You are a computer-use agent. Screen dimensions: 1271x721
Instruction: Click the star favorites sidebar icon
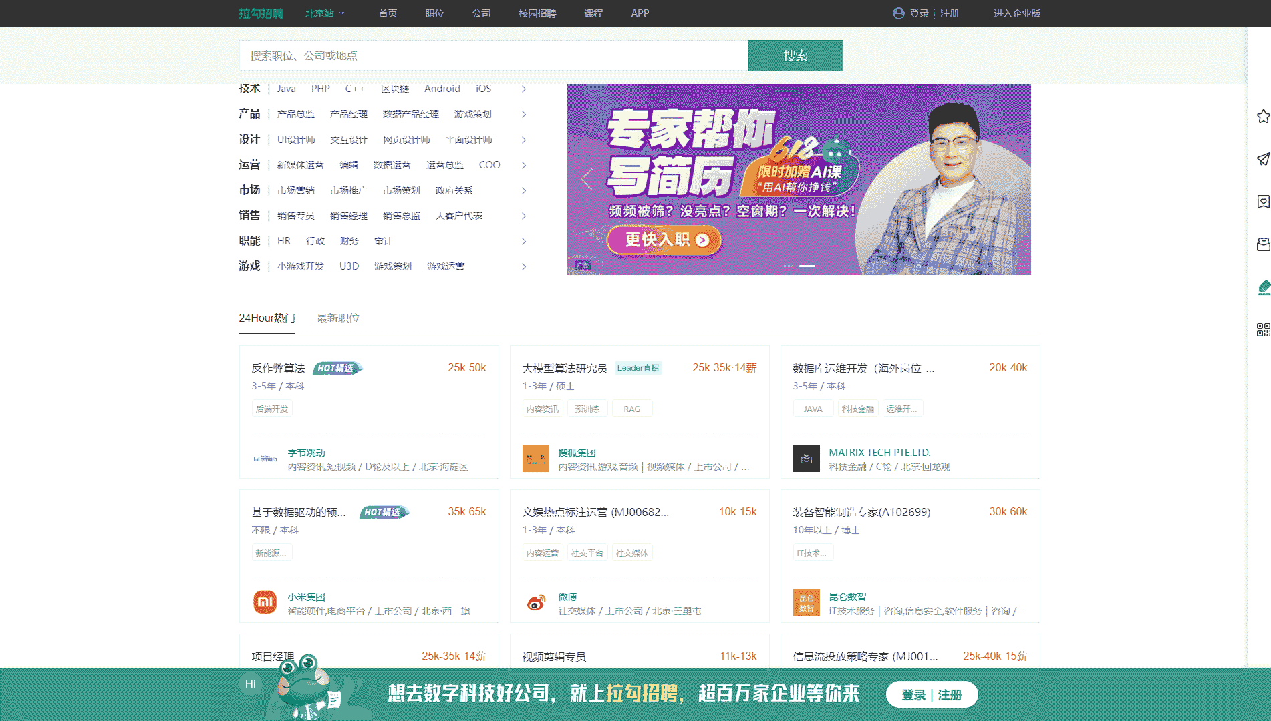tap(1263, 116)
